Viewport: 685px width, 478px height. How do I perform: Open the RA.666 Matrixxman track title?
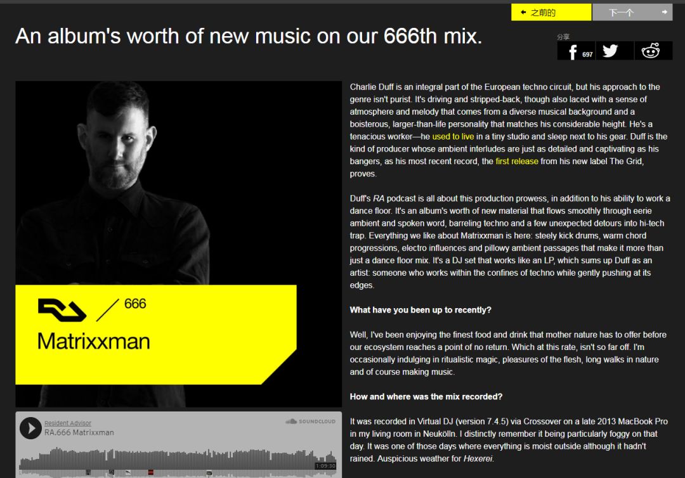tap(79, 432)
